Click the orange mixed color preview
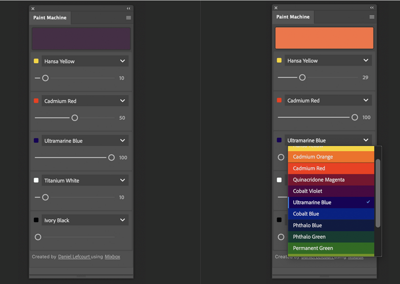The width and height of the screenshot is (400, 284). [324, 38]
